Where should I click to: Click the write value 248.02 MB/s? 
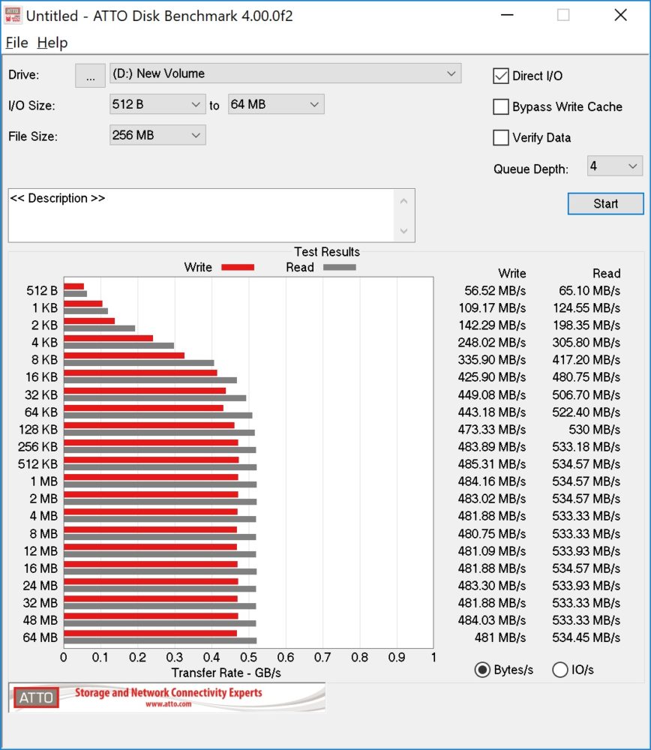tap(492, 343)
